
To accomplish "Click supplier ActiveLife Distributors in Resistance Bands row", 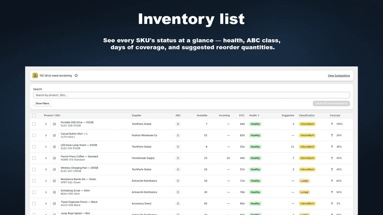I will (144, 181).
